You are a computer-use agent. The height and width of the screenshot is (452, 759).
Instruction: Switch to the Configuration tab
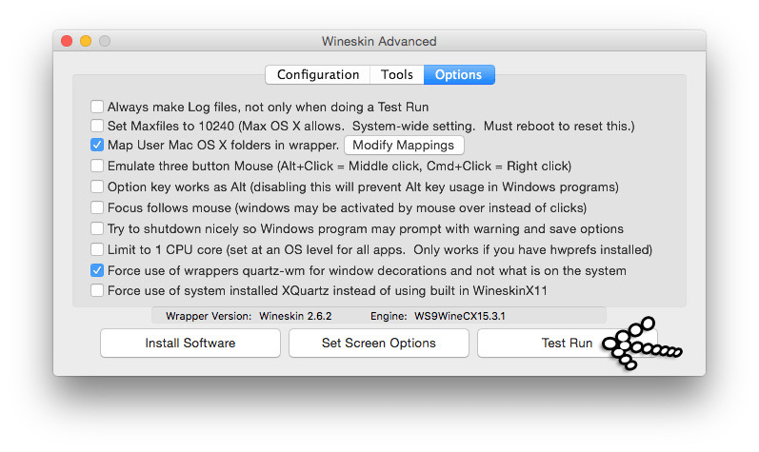coord(317,74)
